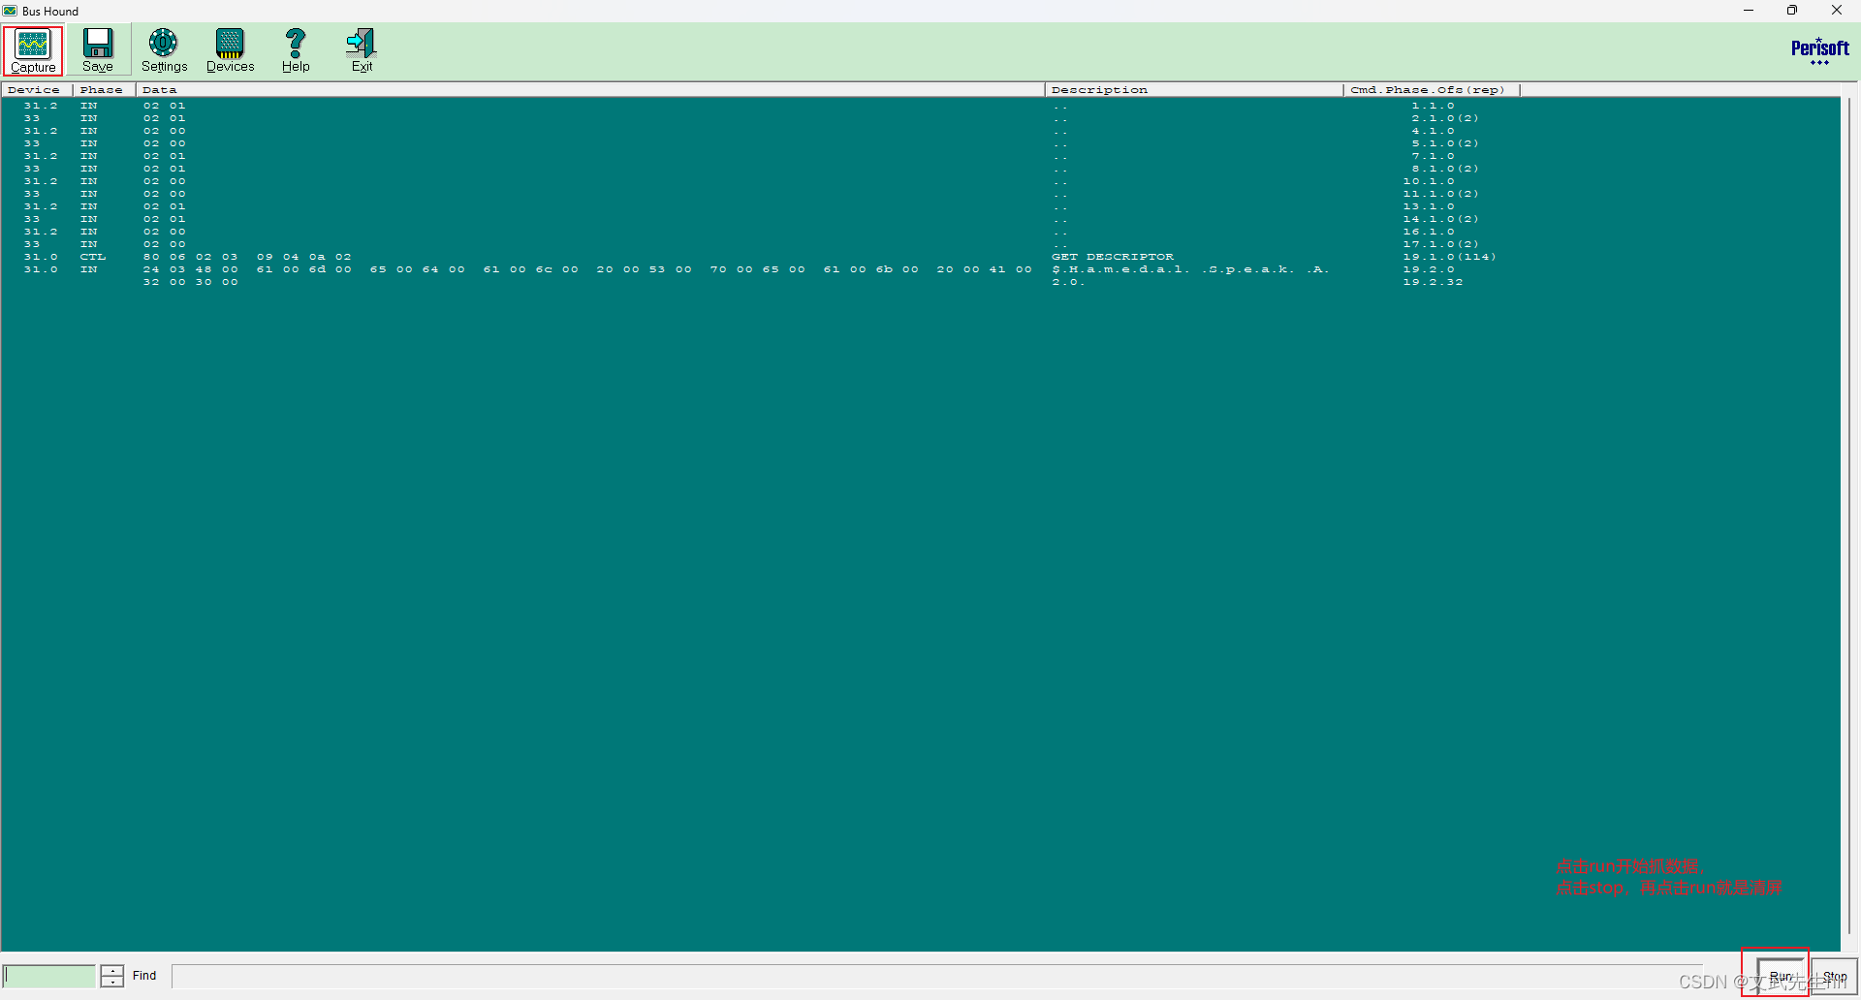
Task: Click the Cmd.Phase.Ofs column header
Action: tap(1427, 89)
